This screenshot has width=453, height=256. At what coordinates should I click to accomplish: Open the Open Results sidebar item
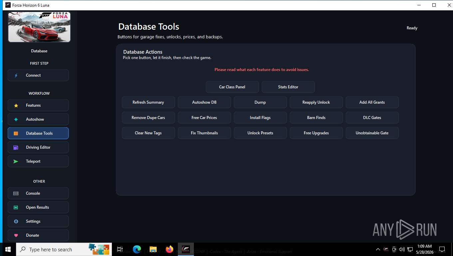click(x=38, y=207)
